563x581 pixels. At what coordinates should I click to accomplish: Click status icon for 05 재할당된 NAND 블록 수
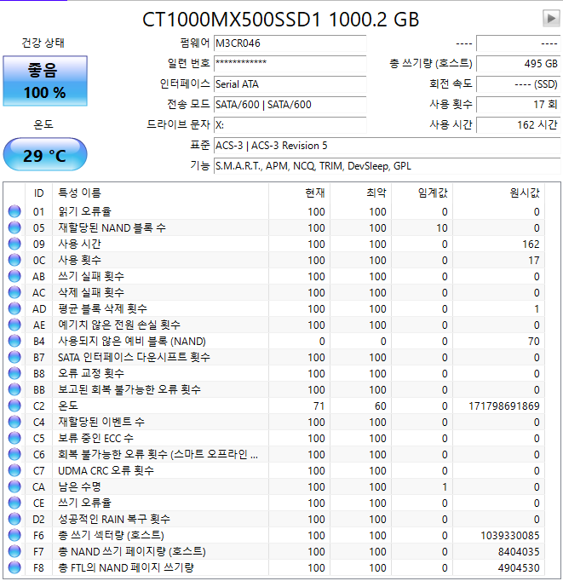(x=14, y=227)
